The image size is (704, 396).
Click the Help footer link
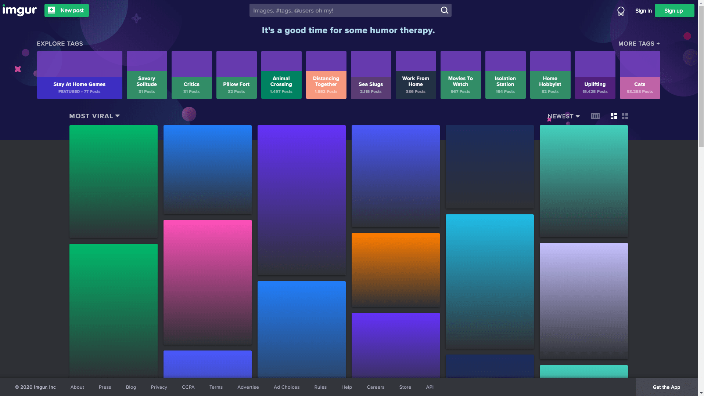coord(346,387)
